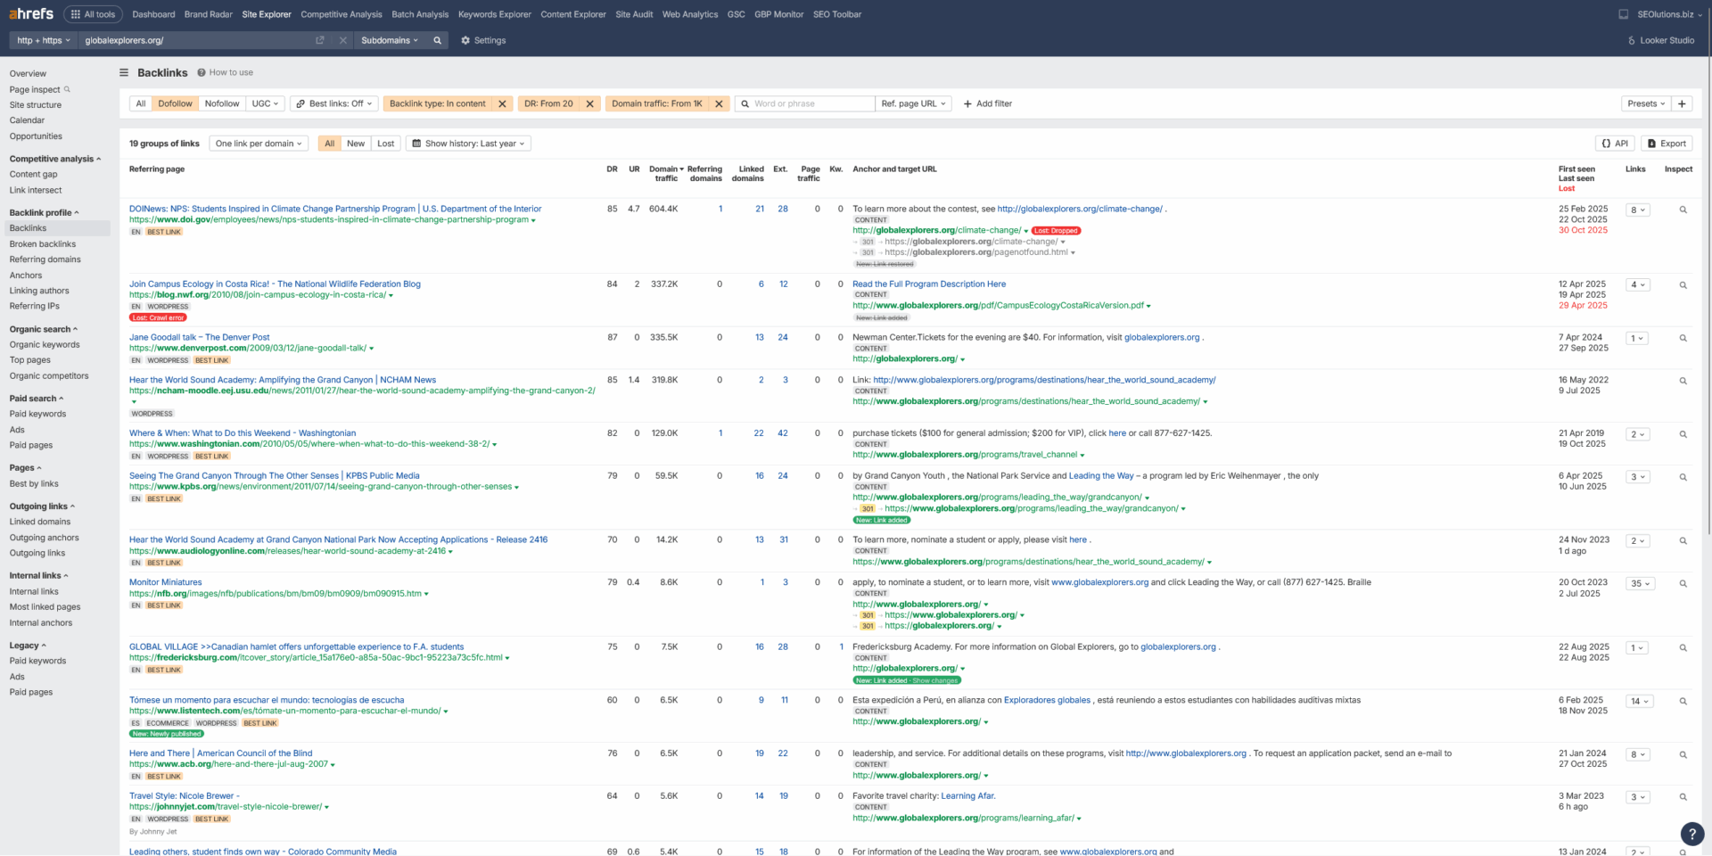Click the search magnifier in the URL bar
Image resolution: width=1712 pixels, height=856 pixels.
click(437, 41)
